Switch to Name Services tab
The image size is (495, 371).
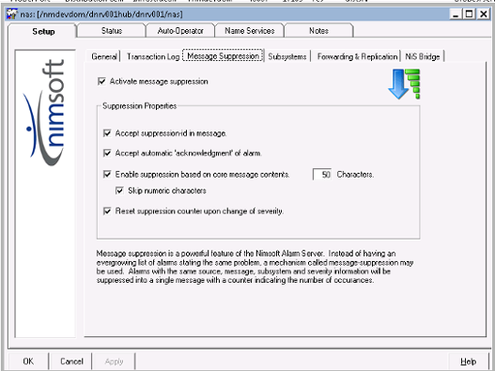pyautogui.click(x=250, y=31)
